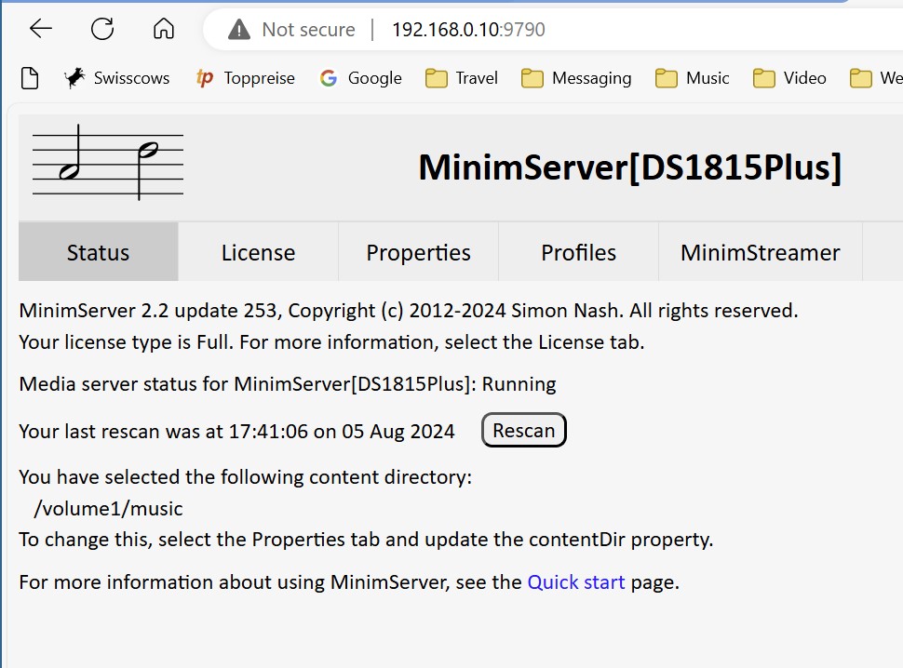
Task: Open the Messaging bookmarks folder
Action: (576, 77)
